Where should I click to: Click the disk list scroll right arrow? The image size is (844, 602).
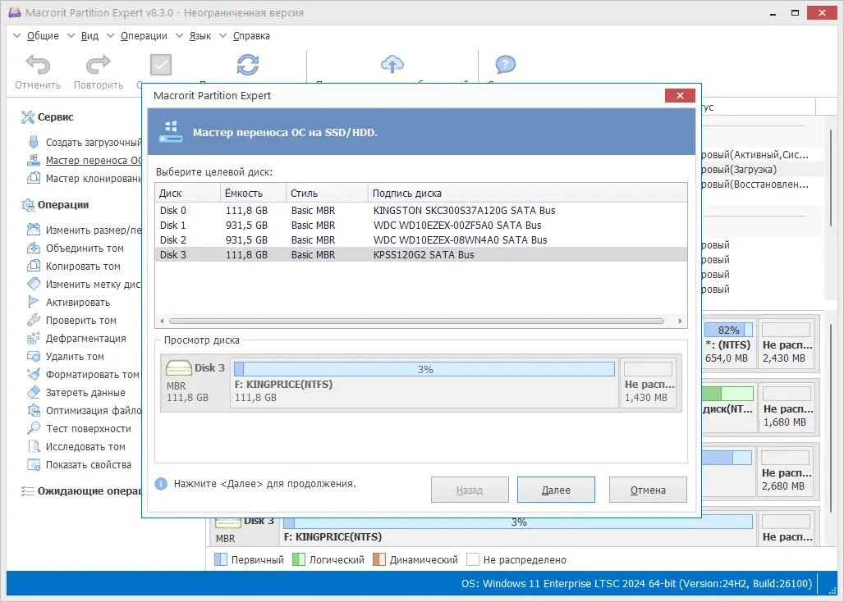pos(680,321)
